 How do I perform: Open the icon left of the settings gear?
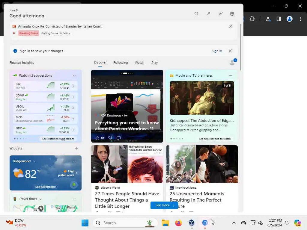click(x=221, y=14)
